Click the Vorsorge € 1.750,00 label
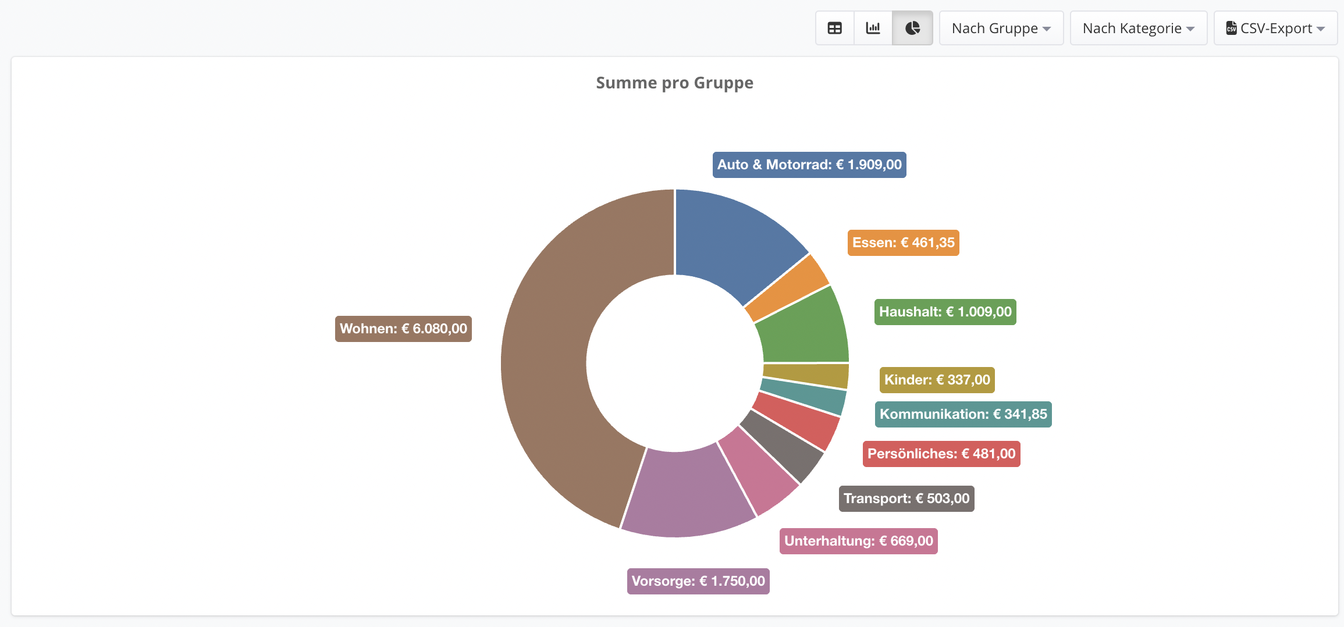The width and height of the screenshot is (1344, 627). click(x=698, y=581)
